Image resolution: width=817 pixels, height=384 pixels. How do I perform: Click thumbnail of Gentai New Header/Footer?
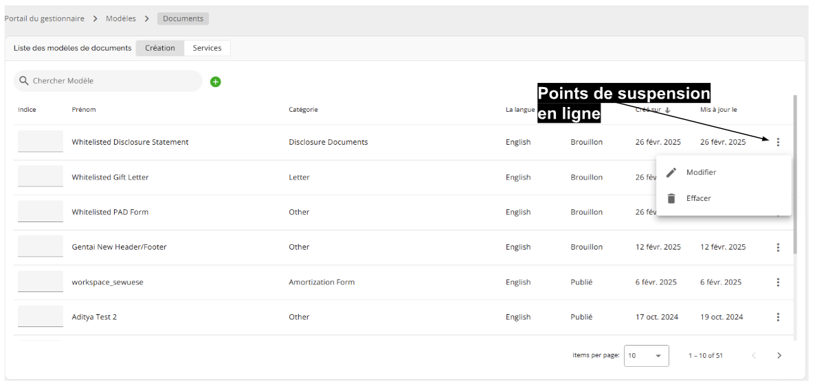[41, 246]
